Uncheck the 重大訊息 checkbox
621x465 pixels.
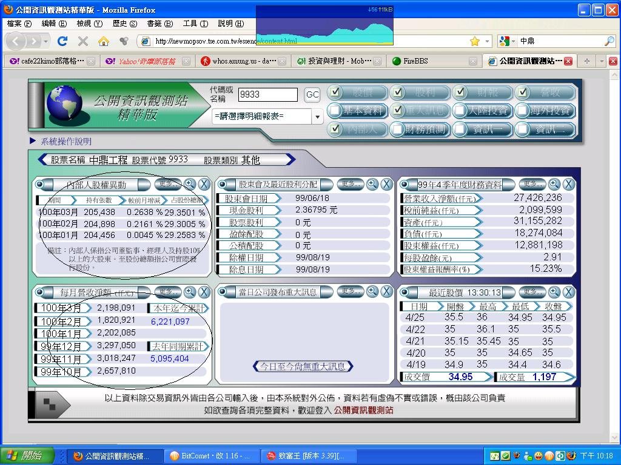tap(398, 110)
